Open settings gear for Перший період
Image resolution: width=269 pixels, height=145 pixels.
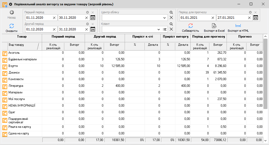pos(87,12)
